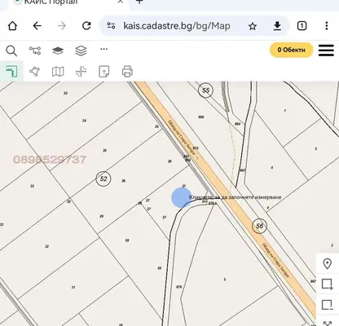Open filled layers panel
339x326 pixels.
[58, 51]
